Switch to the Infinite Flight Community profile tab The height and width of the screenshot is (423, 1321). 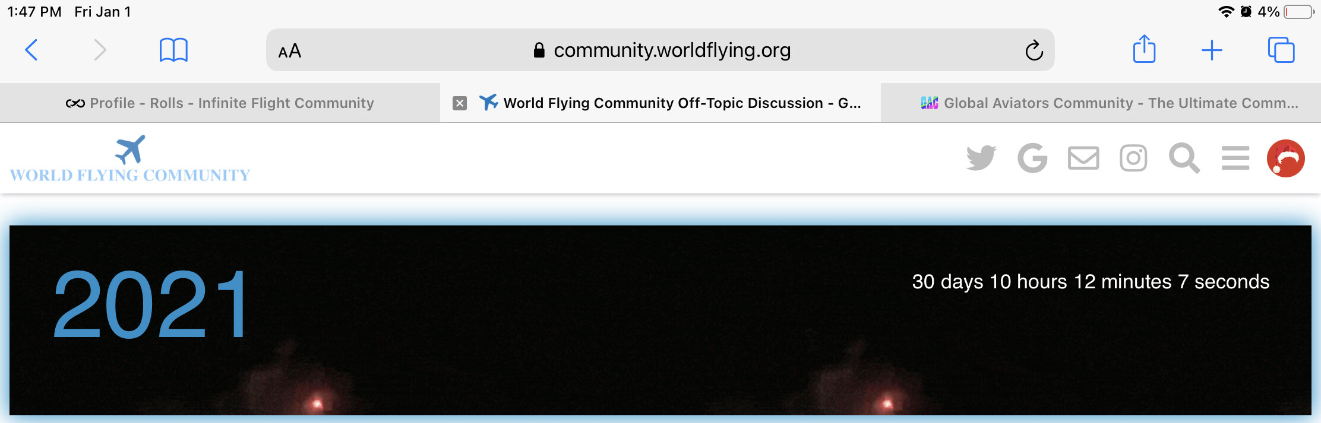tap(220, 103)
